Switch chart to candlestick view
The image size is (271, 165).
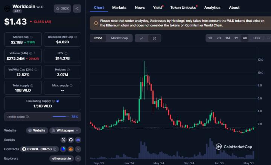(x=155, y=38)
